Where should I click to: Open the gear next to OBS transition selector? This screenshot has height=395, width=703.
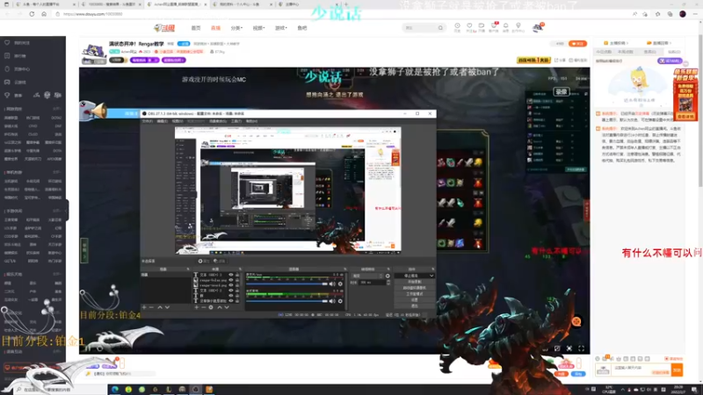click(388, 276)
